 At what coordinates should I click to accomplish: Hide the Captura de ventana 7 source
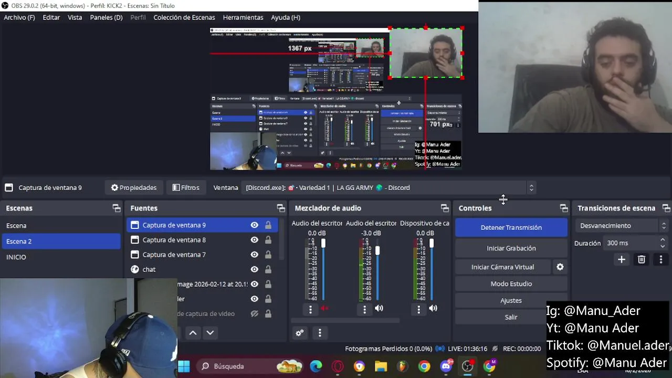click(x=254, y=255)
